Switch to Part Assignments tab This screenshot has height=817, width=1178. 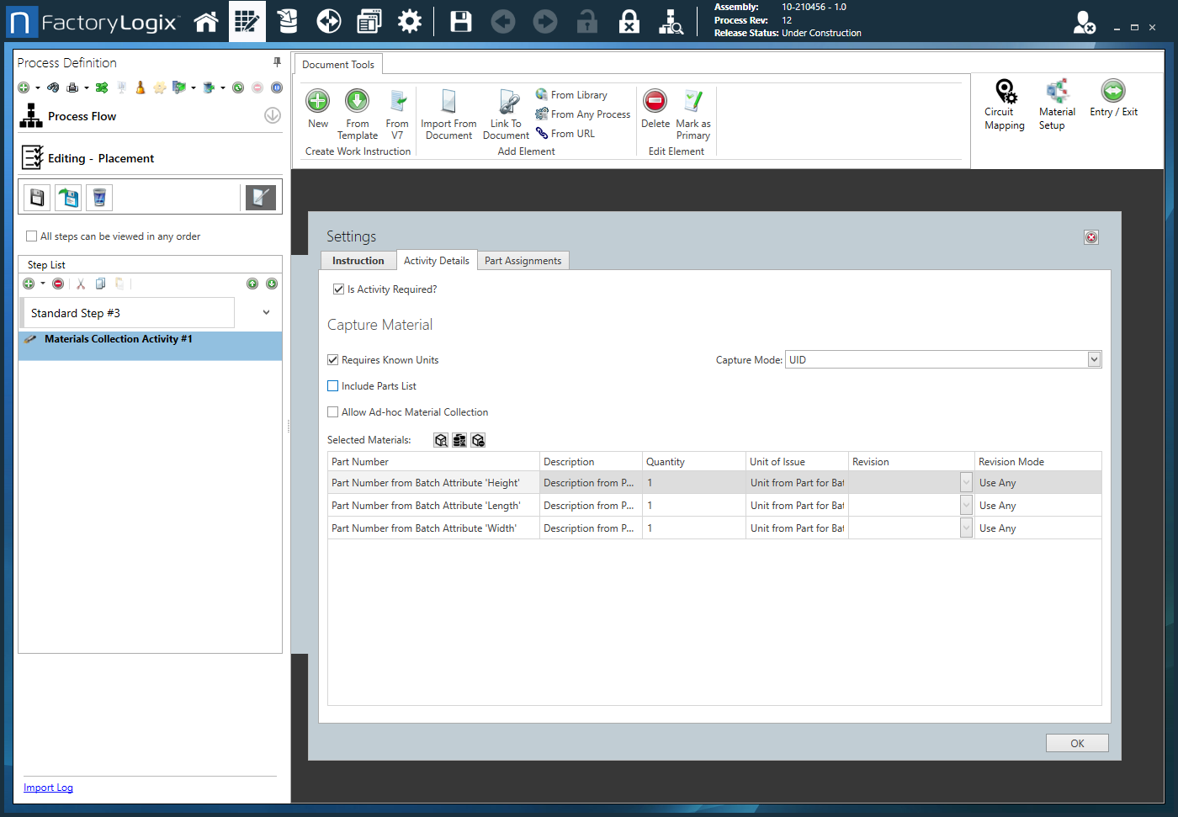[523, 261]
